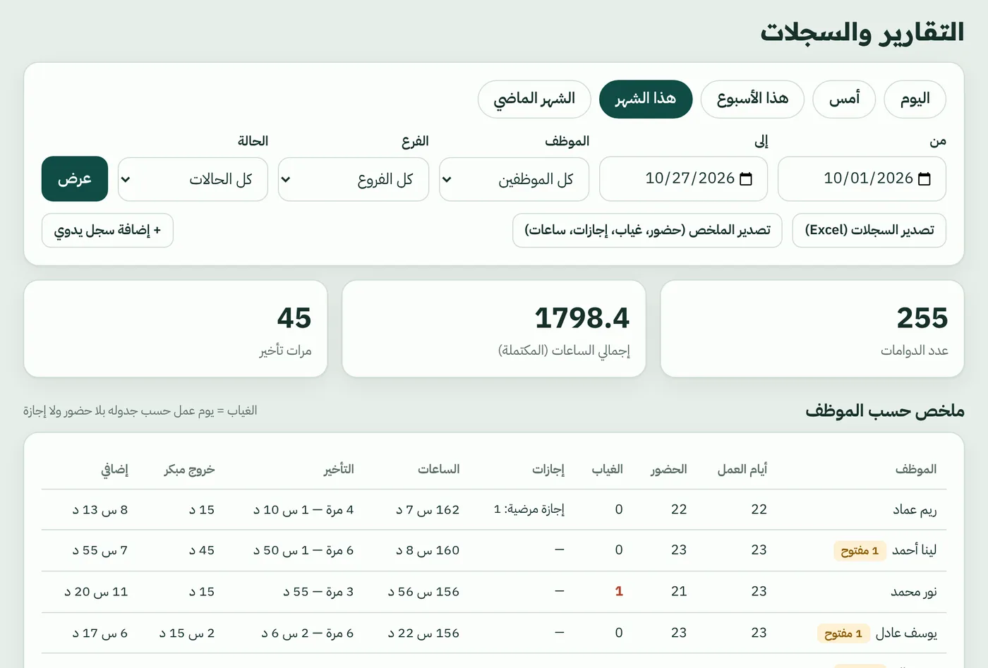Click the الموظف column header in the table
This screenshot has width=988, height=668.
coord(916,469)
